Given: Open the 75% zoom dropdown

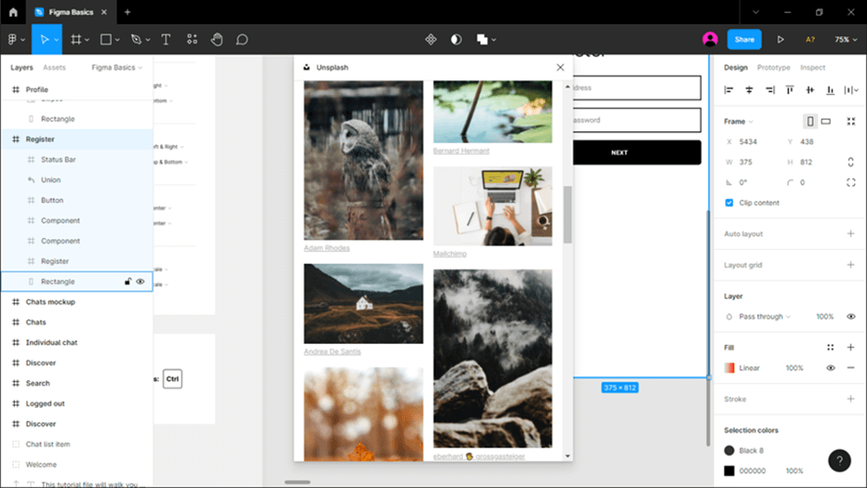Looking at the screenshot, I should coord(846,40).
